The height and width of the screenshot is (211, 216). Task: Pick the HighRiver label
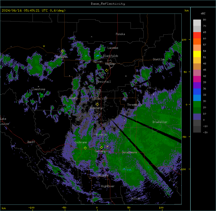tap(108, 186)
